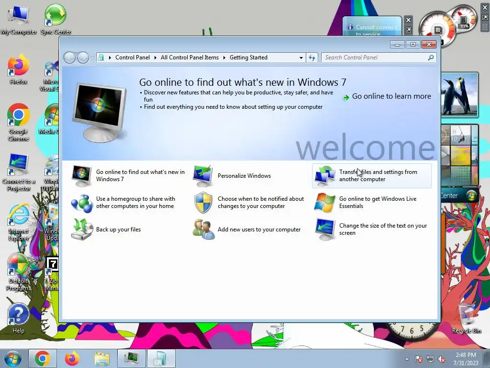Open 'Go online to find out what's new' monitor icon

(x=81, y=176)
